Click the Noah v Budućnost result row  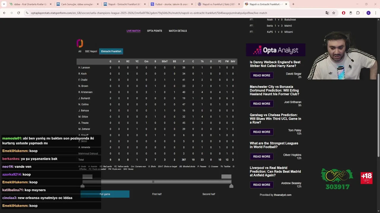click(x=275, y=20)
